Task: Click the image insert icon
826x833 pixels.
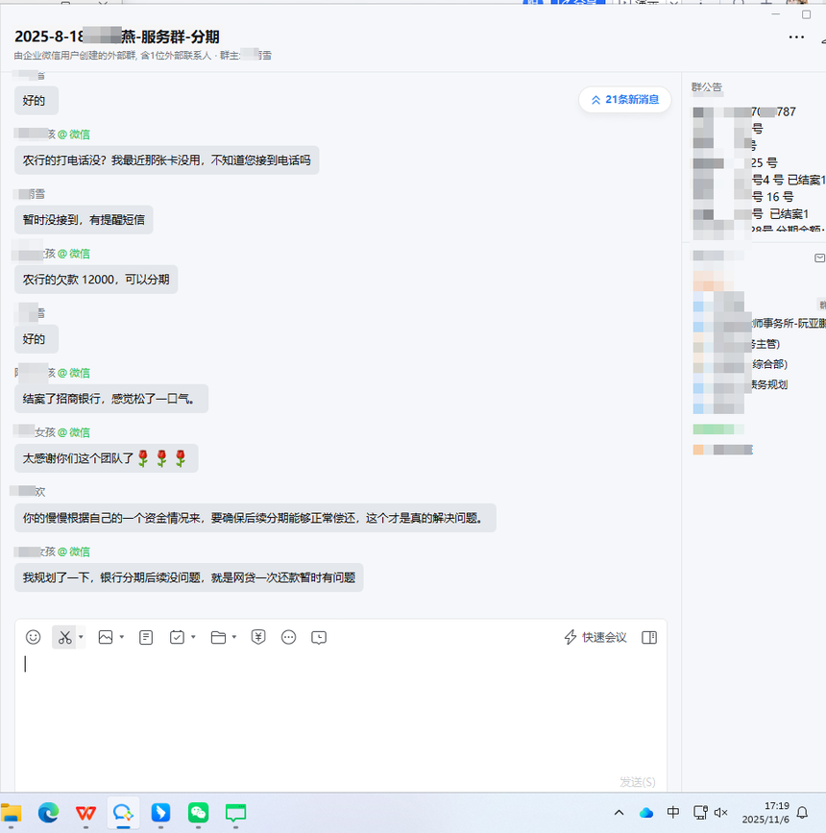Action: [x=106, y=637]
